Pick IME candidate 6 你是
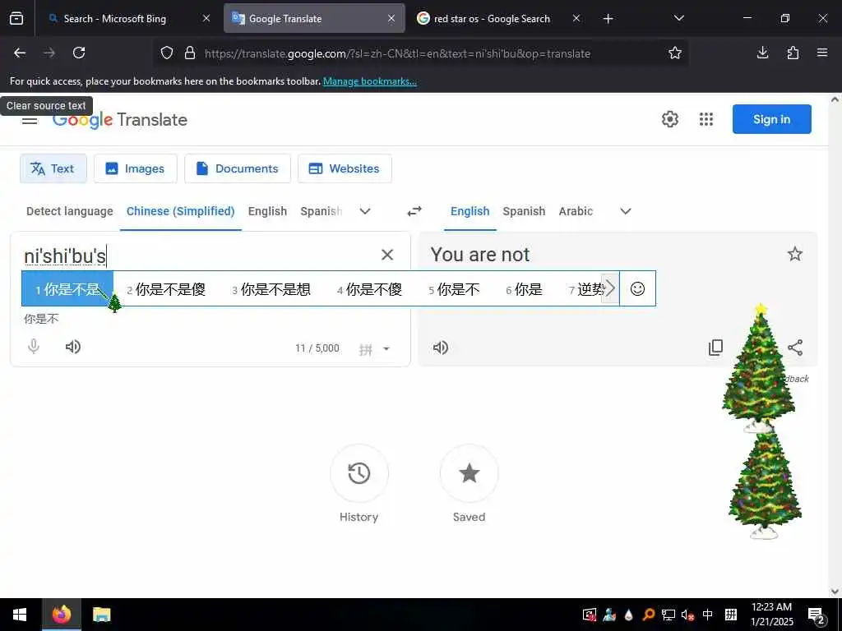The height and width of the screenshot is (631, 842). click(x=524, y=290)
